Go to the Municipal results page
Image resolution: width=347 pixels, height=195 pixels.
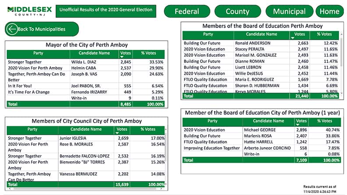pyautogui.click(x=289, y=11)
